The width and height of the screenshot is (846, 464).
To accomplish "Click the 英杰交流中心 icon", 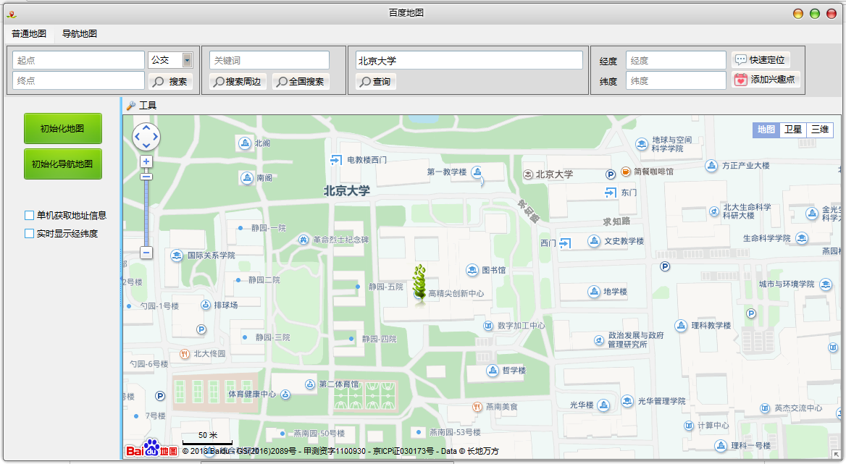I will point(765,408).
